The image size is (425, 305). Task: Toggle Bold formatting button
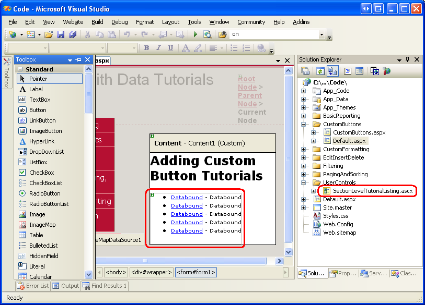coord(146,48)
